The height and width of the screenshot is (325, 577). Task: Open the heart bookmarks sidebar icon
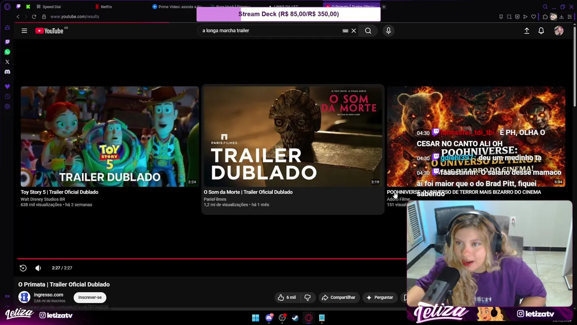[x=7, y=86]
